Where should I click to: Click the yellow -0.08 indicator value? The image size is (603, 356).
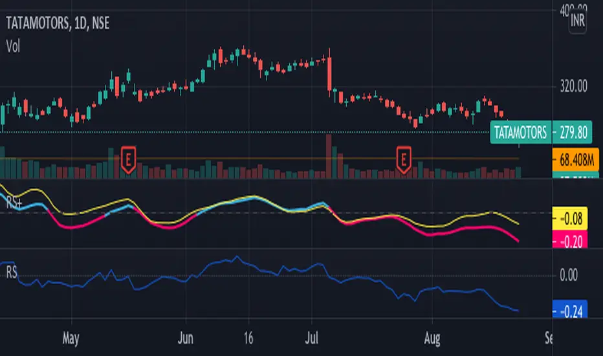click(x=570, y=219)
